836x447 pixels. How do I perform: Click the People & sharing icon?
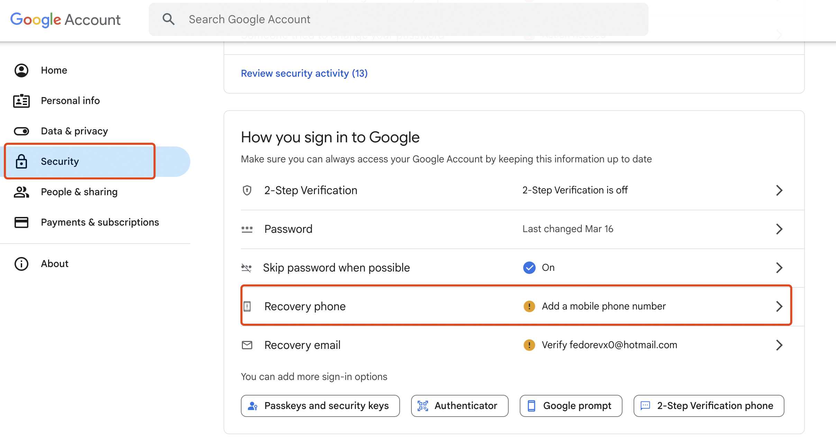tap(21, 192)
